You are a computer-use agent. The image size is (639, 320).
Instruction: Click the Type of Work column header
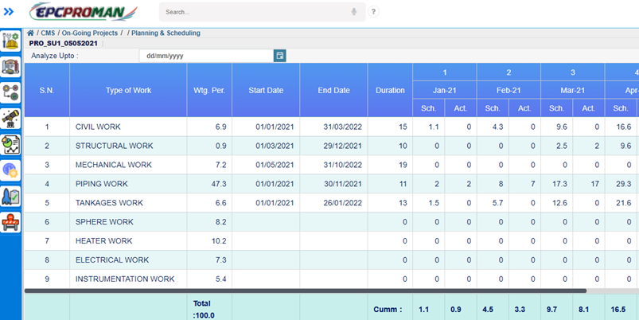coord(128,91)
